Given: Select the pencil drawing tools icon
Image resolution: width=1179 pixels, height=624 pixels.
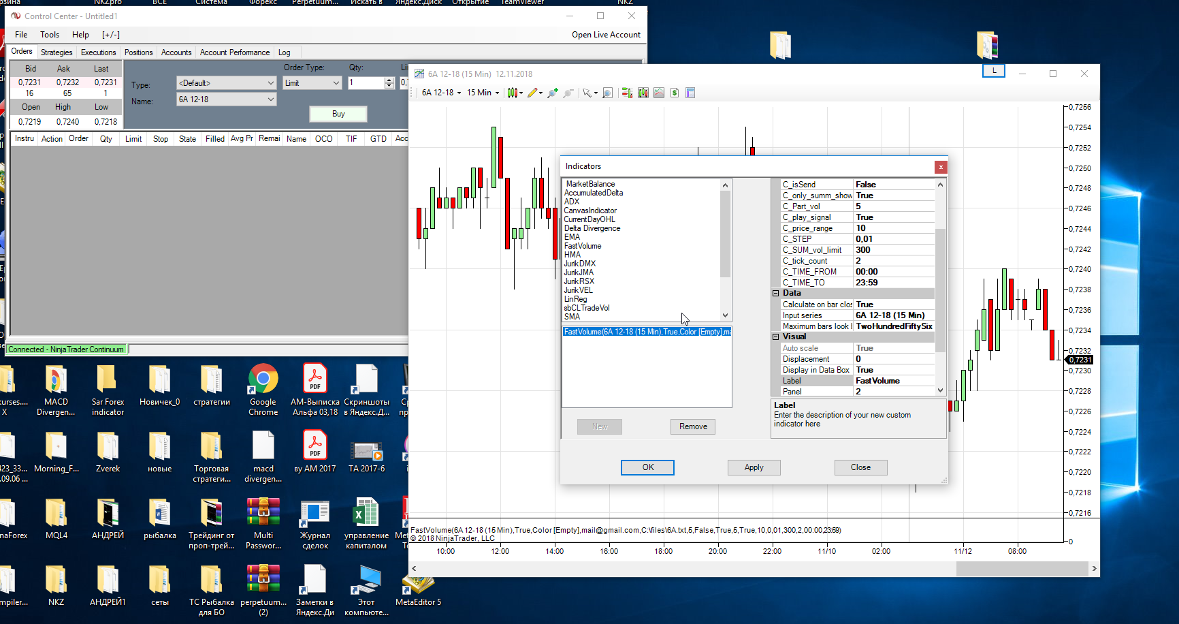Looking at the screenshot, I should (x=532, y=93).
